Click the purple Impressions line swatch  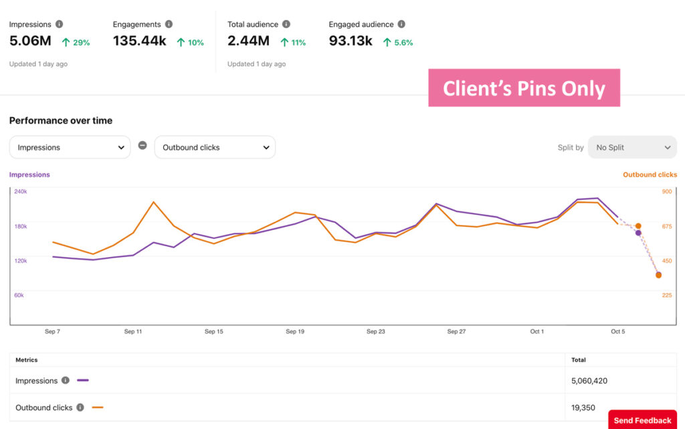pyautogui.click(x=83, y=381)
